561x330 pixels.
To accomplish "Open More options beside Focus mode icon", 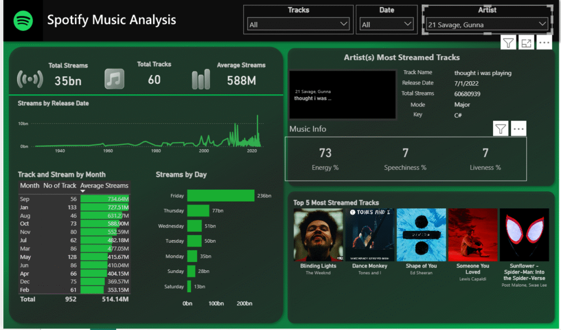I will [x=544, y=43].
